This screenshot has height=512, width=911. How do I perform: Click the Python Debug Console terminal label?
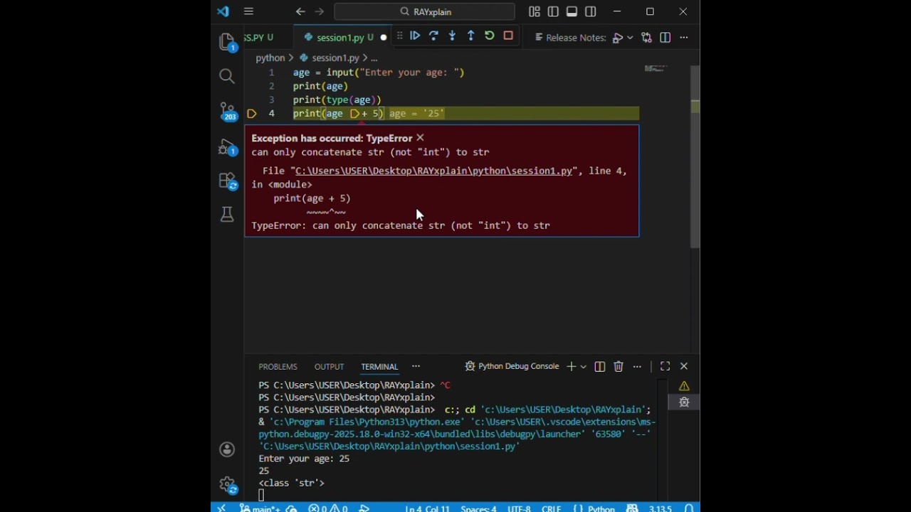(512, 366)
